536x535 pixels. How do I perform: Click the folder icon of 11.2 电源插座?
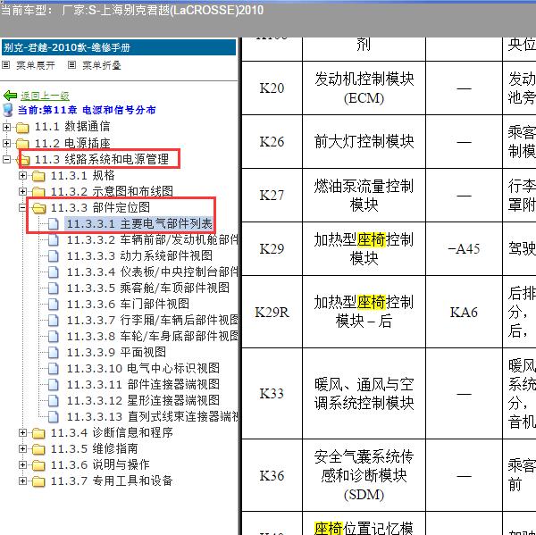pos(22,143)
